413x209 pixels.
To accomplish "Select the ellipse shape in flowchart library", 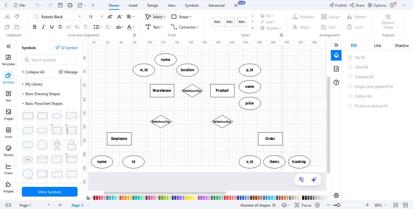I will click(28, 145).
